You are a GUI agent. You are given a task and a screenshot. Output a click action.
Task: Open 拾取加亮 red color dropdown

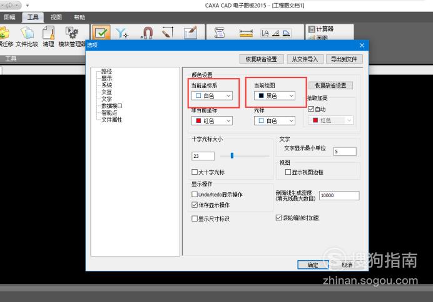pos(330,120)
